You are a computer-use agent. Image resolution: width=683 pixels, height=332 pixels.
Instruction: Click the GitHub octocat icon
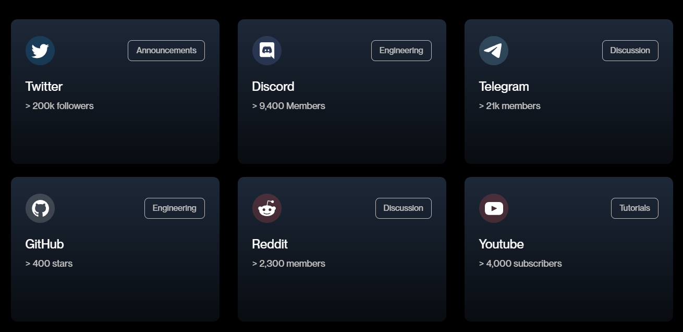[x=40, y=208]
